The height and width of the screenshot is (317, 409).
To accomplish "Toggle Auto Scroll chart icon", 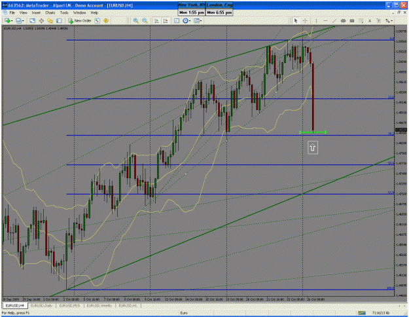I will click(x=156, y=20).
